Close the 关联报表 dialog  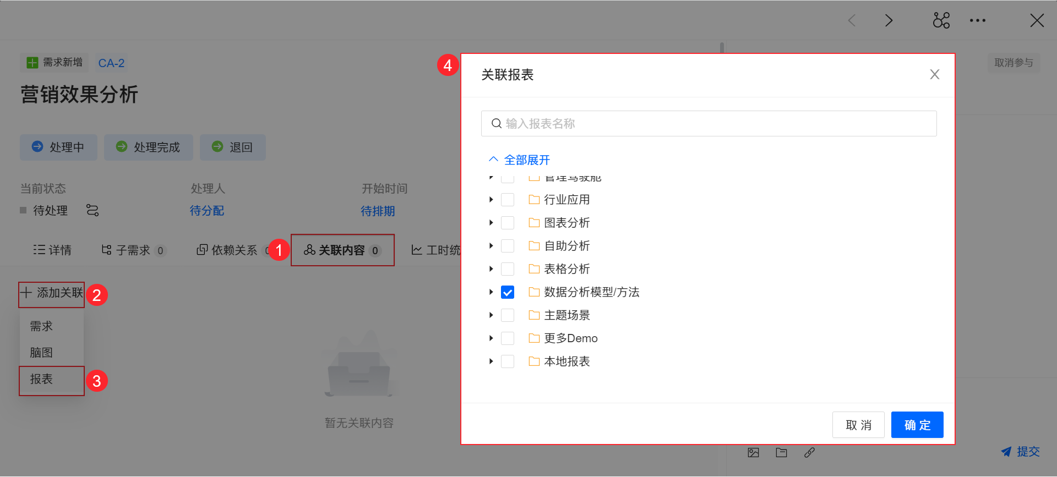pos(935,74)
